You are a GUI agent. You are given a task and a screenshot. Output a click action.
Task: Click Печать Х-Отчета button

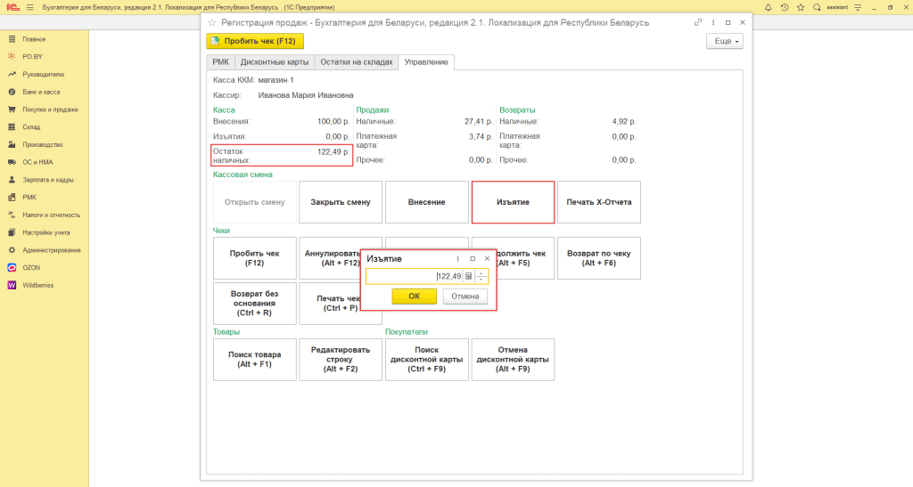coord(599,202)
